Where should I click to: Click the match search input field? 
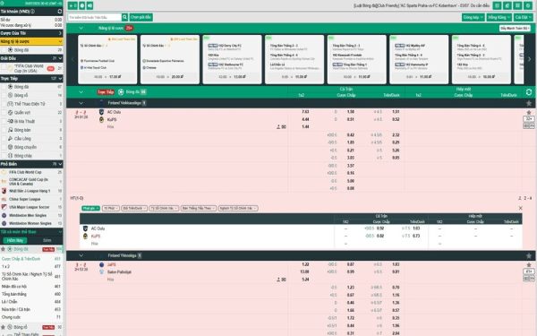[x=95, y=17]
